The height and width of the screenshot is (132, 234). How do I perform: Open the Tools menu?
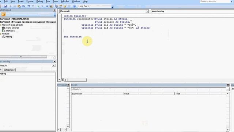pyautogui.click(x=55, y=1)
